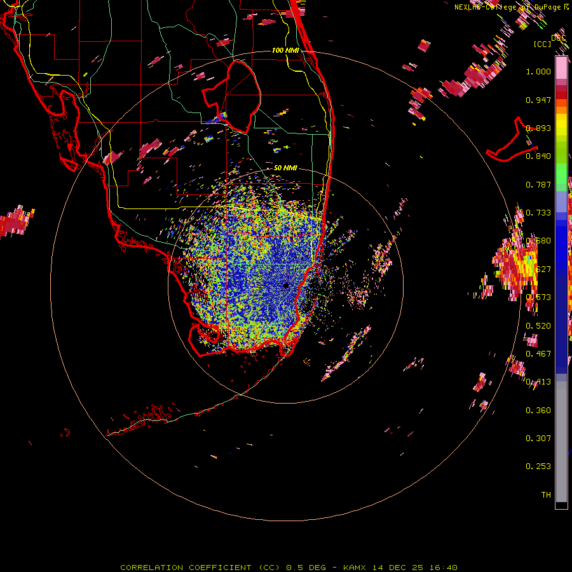
Task: Click the 0.360 legend value
Action: pos(538,411)
